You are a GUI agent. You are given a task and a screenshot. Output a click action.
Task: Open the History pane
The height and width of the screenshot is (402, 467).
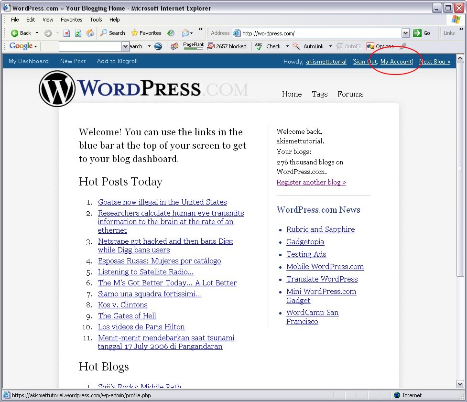(x=171, y=33)
